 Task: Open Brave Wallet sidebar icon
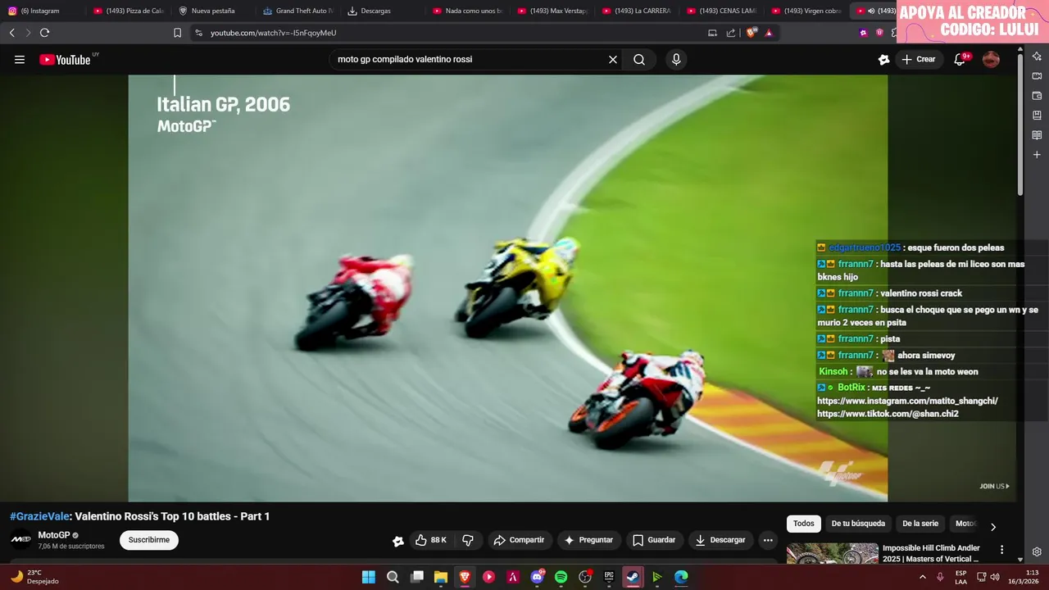(1037, 95)
